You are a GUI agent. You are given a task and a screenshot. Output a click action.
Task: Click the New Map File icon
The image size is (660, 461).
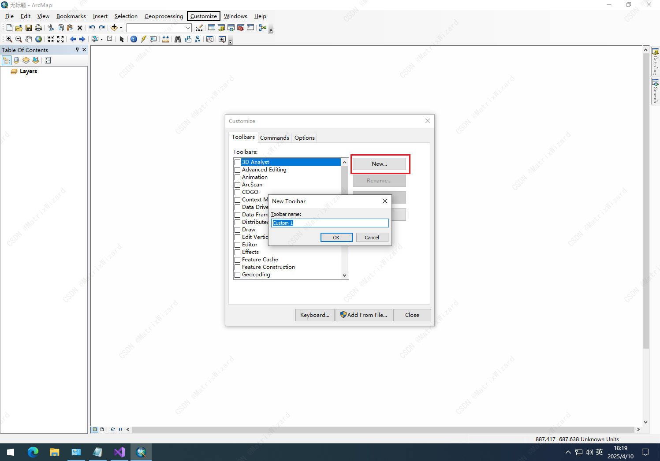9,28
